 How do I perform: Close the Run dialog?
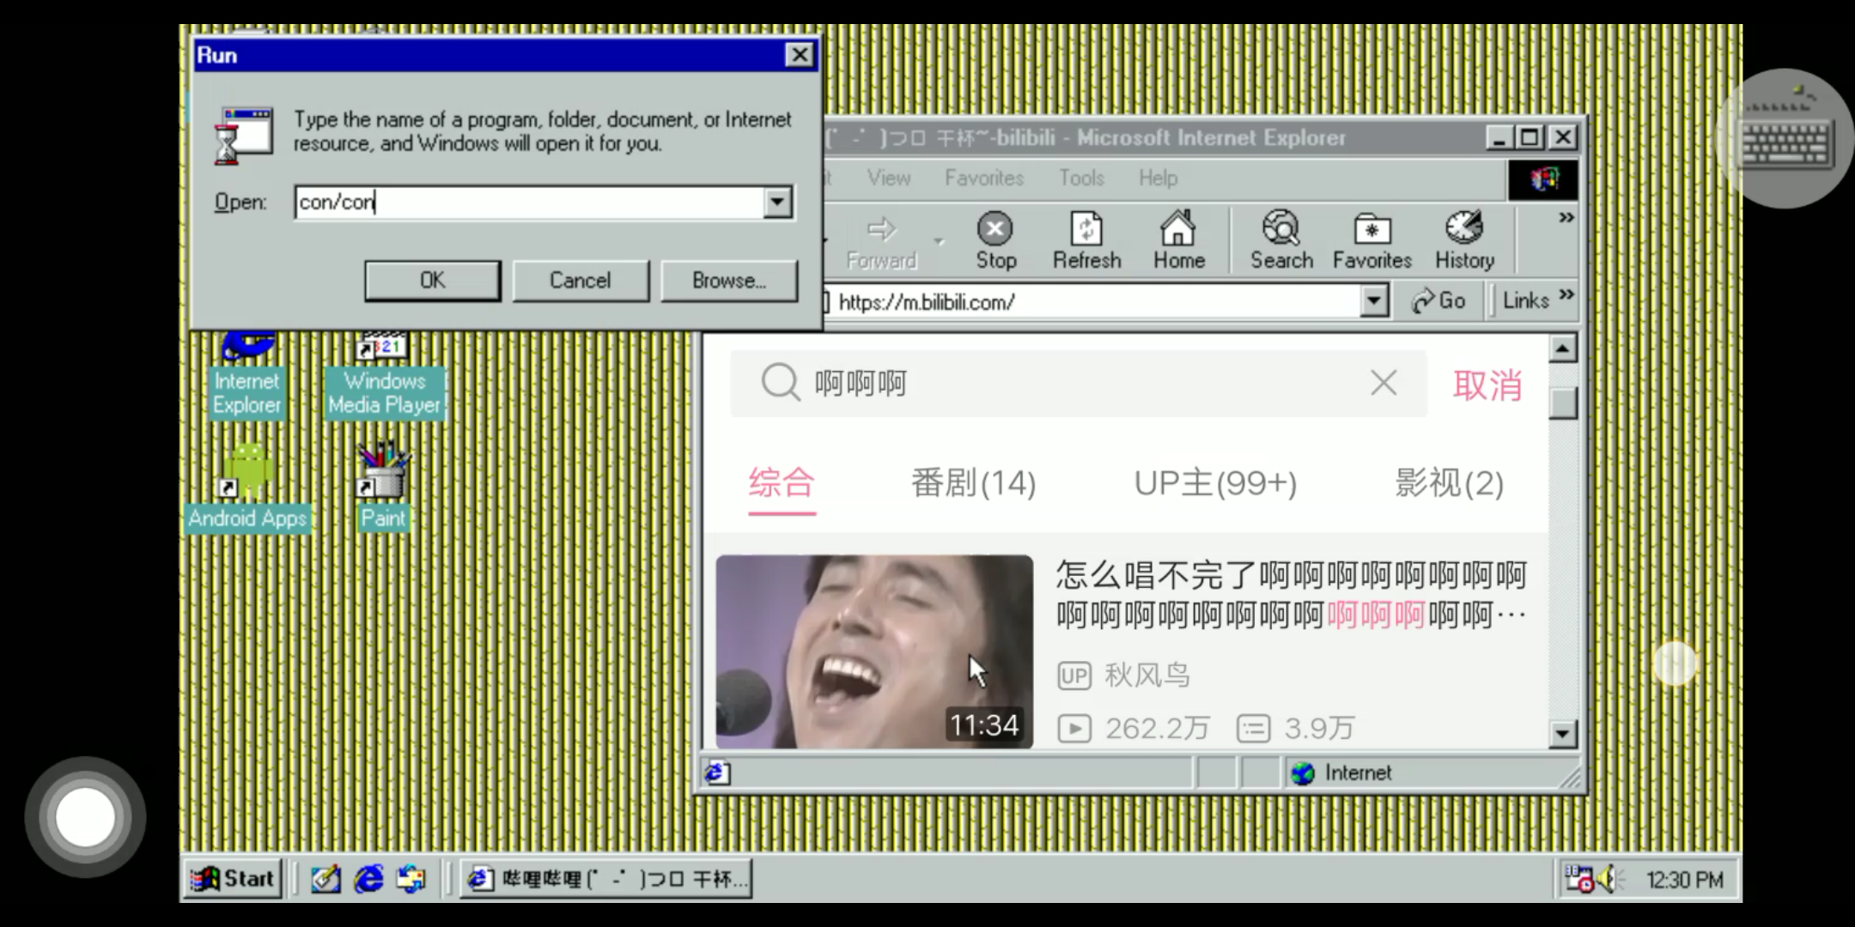click(800, 55)
